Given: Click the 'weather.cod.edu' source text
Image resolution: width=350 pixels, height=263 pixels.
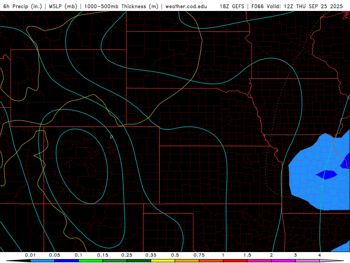Looking at the screenshot, I should click(x=186, y=6).
